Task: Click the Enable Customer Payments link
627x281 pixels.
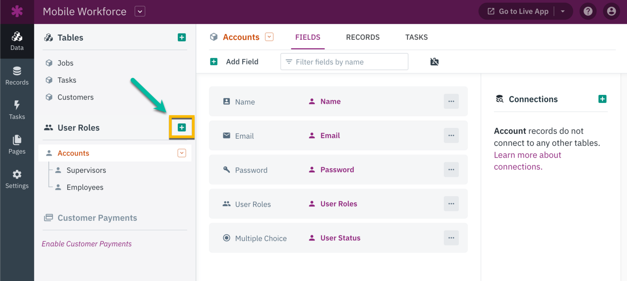Action: coord(87,243)
